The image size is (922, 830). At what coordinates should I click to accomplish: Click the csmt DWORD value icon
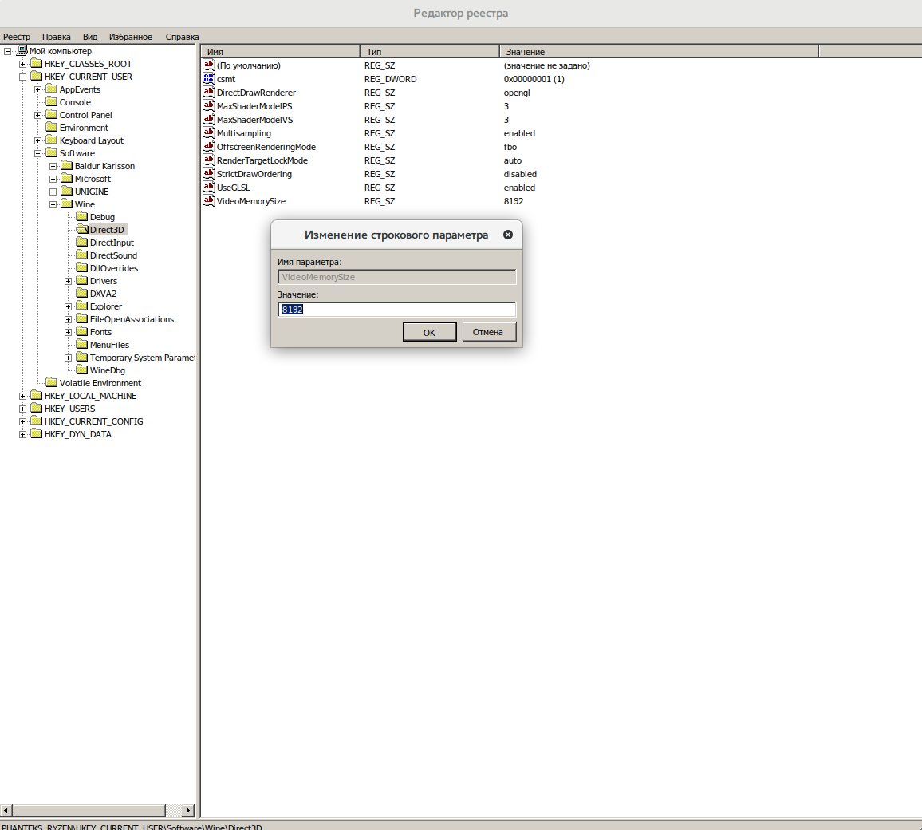[209, 78]
